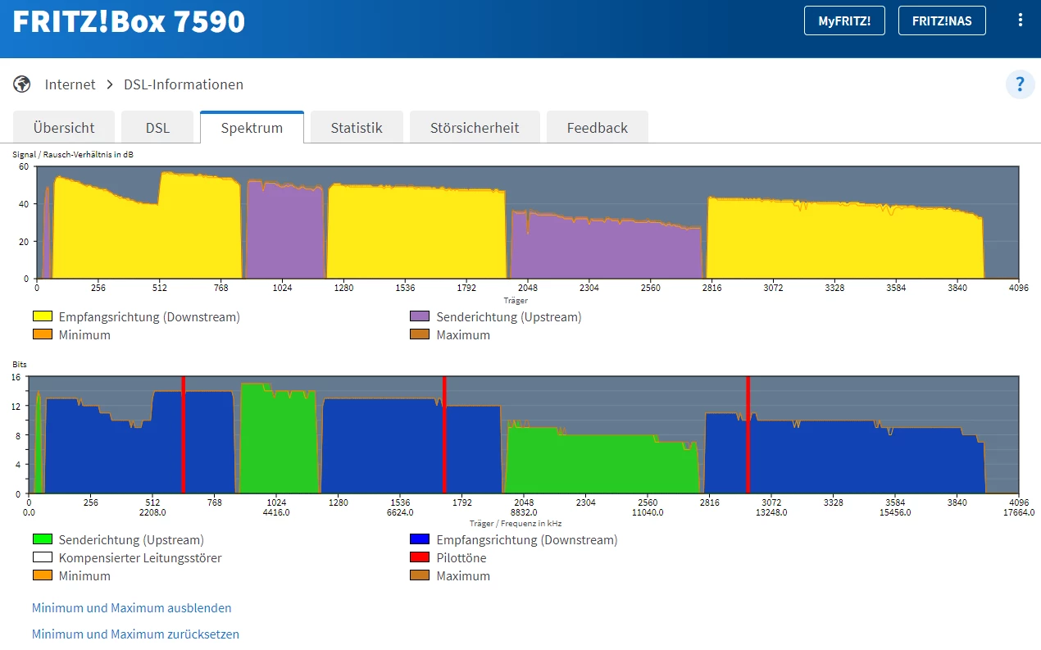Click the first red pilot tone marker
1041x650 pixels.
click(184, 434)
